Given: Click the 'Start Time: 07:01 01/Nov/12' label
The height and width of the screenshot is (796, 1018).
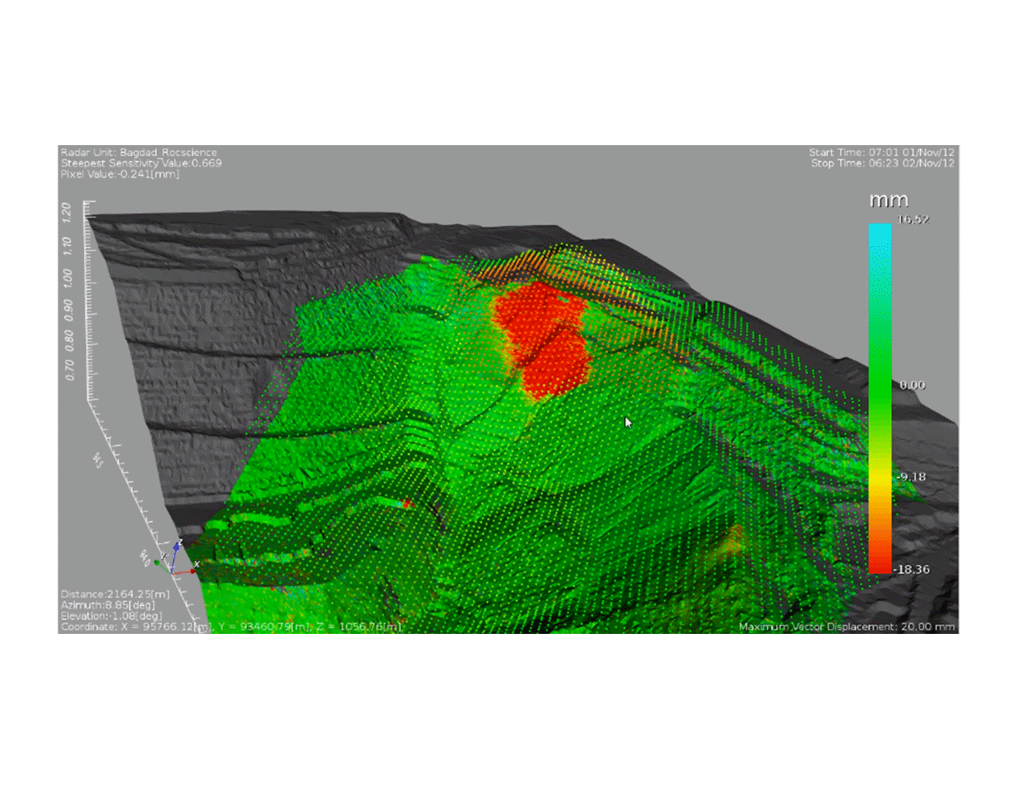Looking at the screenshot, I should point(882,153).
